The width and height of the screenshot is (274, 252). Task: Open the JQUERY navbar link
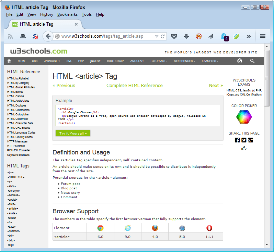pos(95,61)
